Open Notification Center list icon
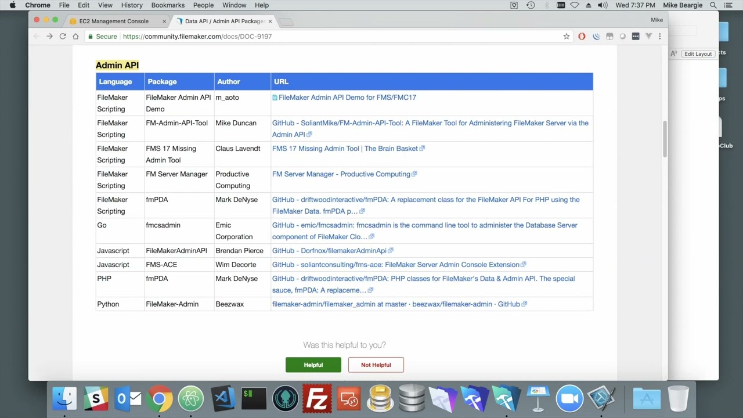This screenshot has height=418, width=743. pos(728,5)
